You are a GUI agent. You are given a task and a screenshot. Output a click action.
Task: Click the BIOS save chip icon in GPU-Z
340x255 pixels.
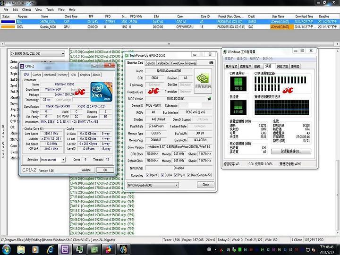[x=209, y=99]
